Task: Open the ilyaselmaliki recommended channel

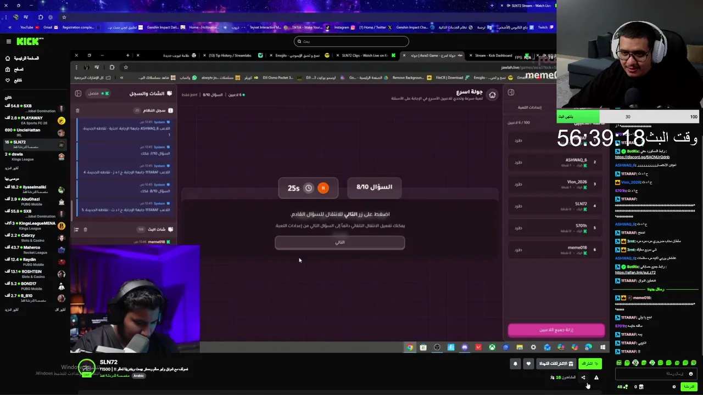Action: coord(34,189)
